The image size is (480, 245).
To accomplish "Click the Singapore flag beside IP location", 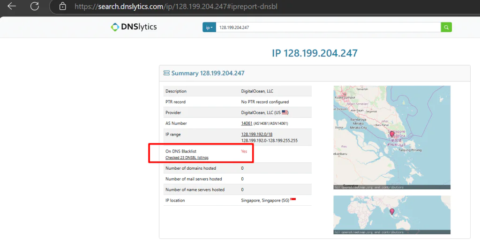I will pos(293,199).
